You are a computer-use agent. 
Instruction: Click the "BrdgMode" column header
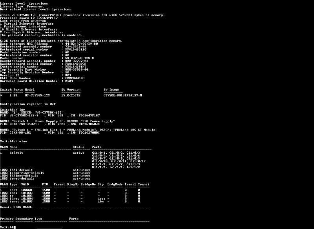pos(115,184)
